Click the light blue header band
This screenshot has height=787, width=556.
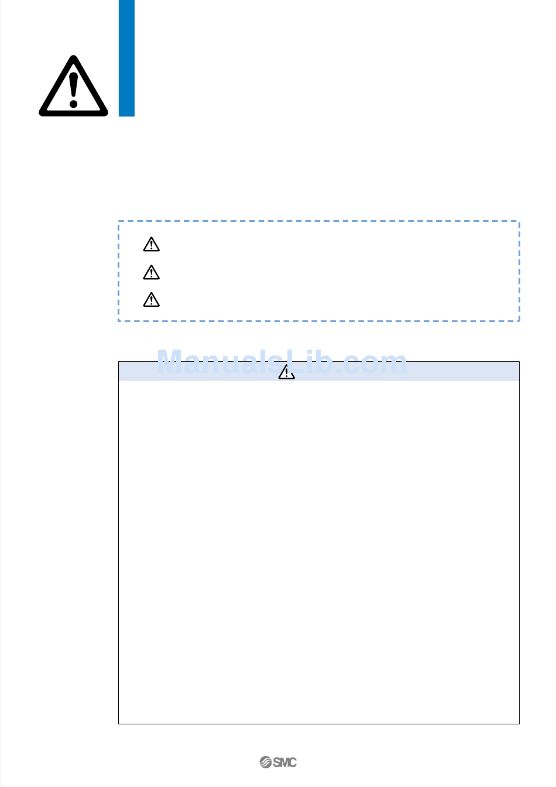pos(319,372)
